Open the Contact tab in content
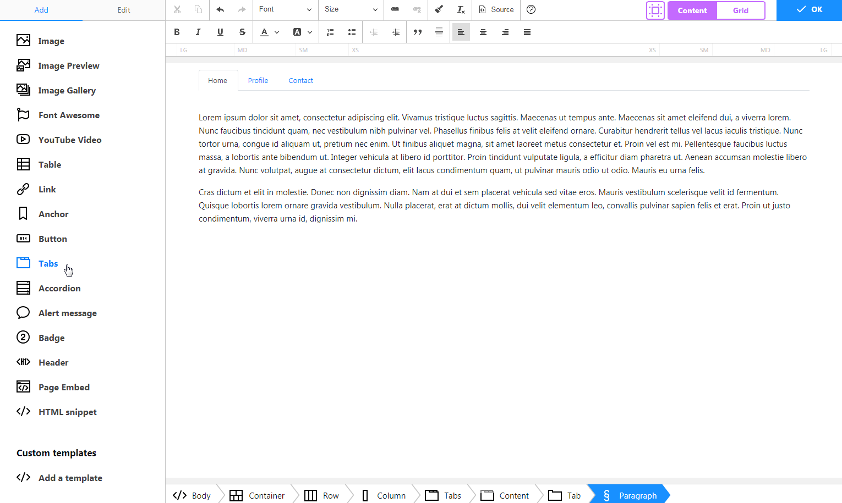 (x=301, y=80)
